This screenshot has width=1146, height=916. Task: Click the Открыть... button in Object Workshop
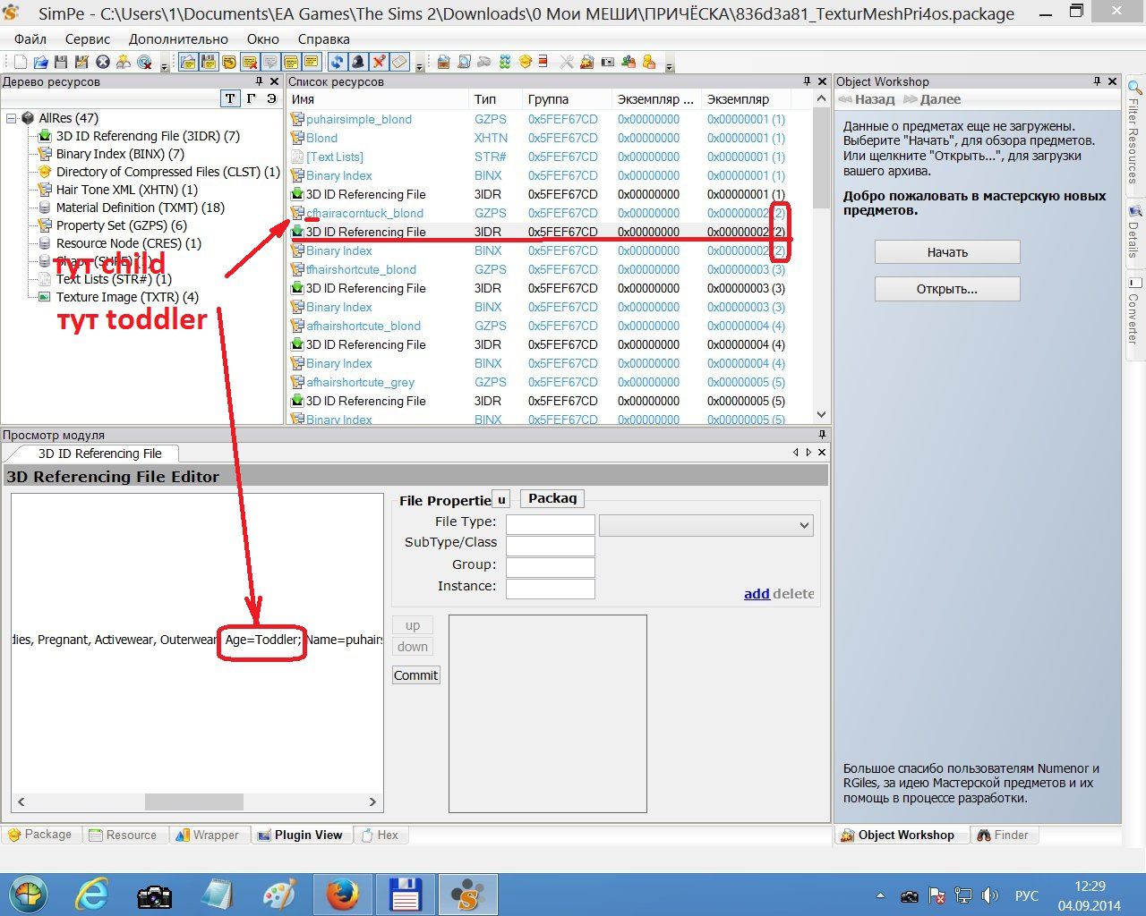point(947,289)
